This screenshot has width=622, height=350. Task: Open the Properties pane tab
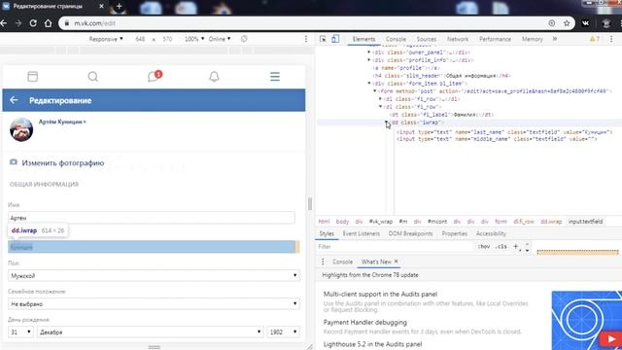click(455, 233)
